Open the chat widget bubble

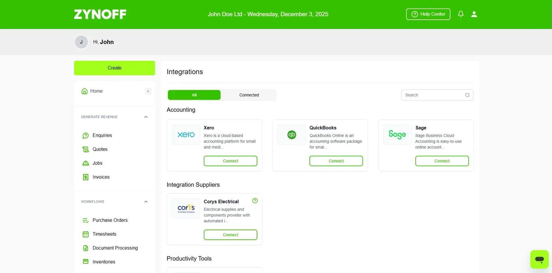(539, 260)
